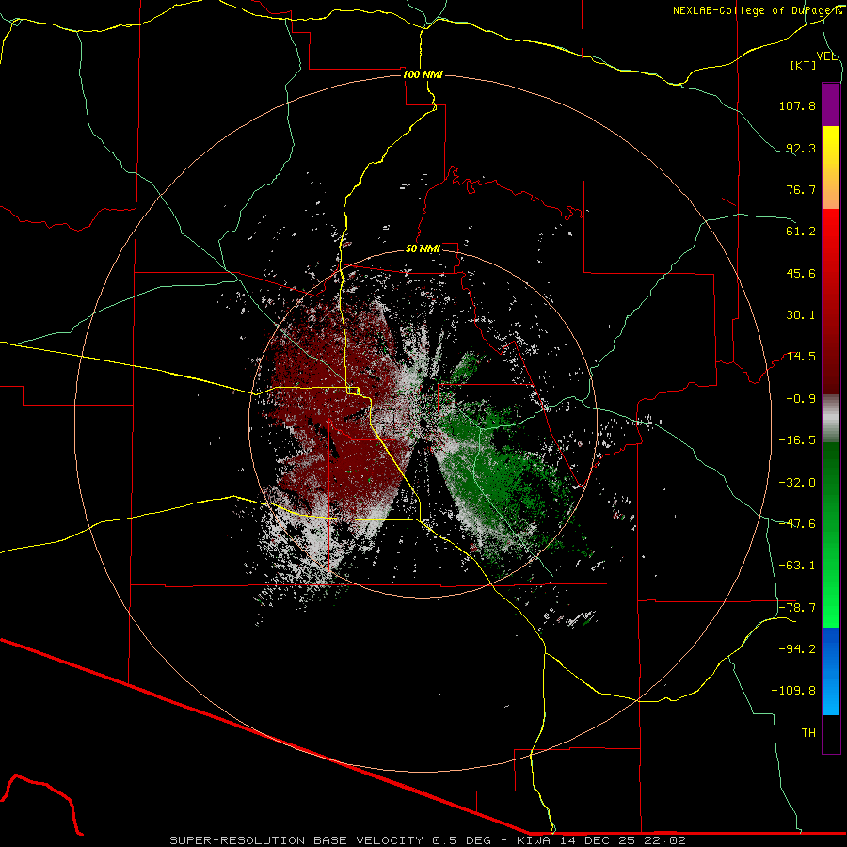
Task: Click the VEL product label
Action: tap(827, 56)
